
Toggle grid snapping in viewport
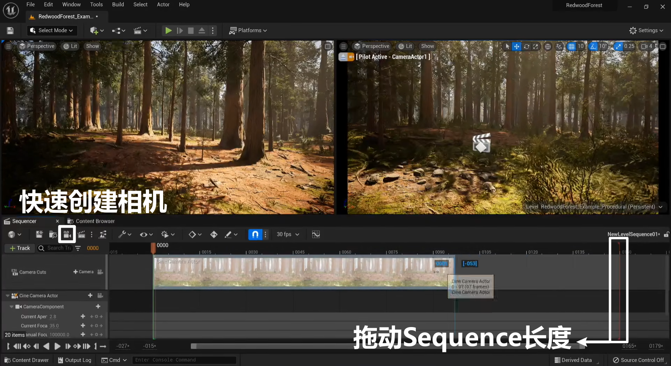point(571,47)
